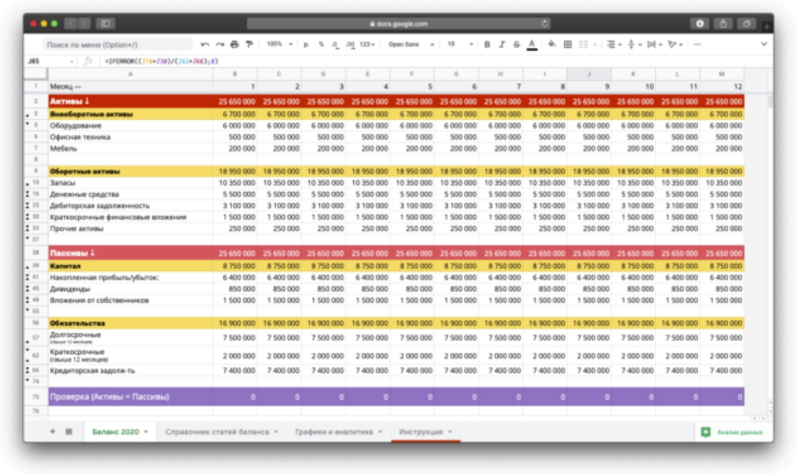Click the undo arrow in toolbar
Screen dimensions: 797x474
point(205,45)
